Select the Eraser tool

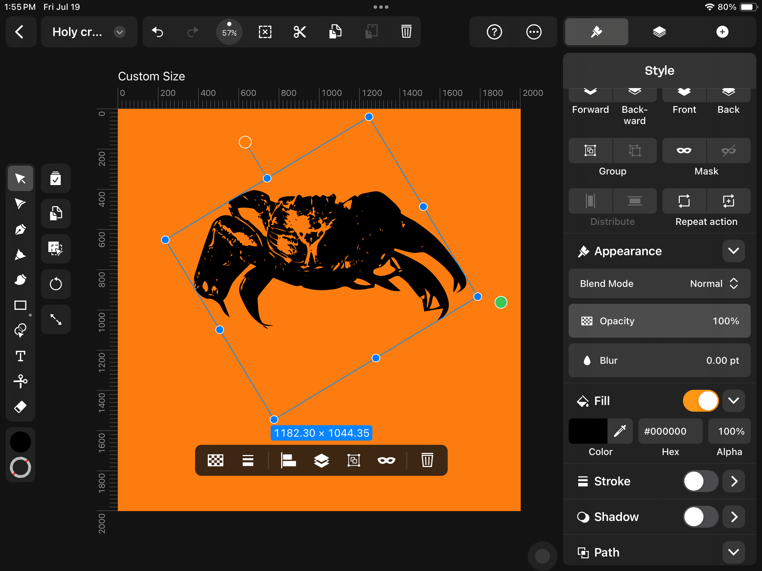pyautogui.click(x=20, y=407)
